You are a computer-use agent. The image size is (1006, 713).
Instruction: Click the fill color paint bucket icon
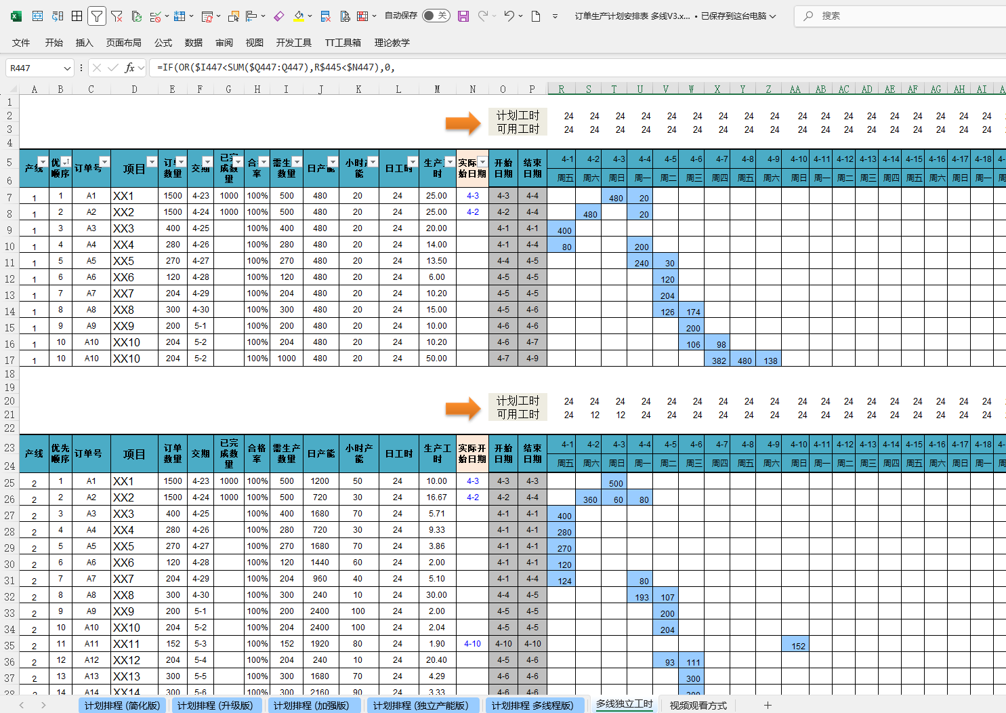(298, 16)
